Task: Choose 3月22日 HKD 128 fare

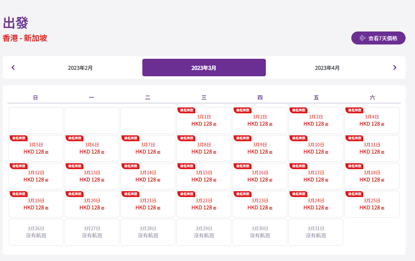Action: [x=204, y=205]
